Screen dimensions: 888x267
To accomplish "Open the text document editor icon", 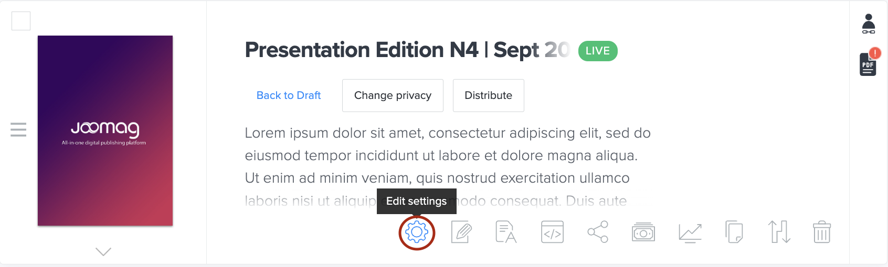I will pyautogui.click(x=506, y=232).
